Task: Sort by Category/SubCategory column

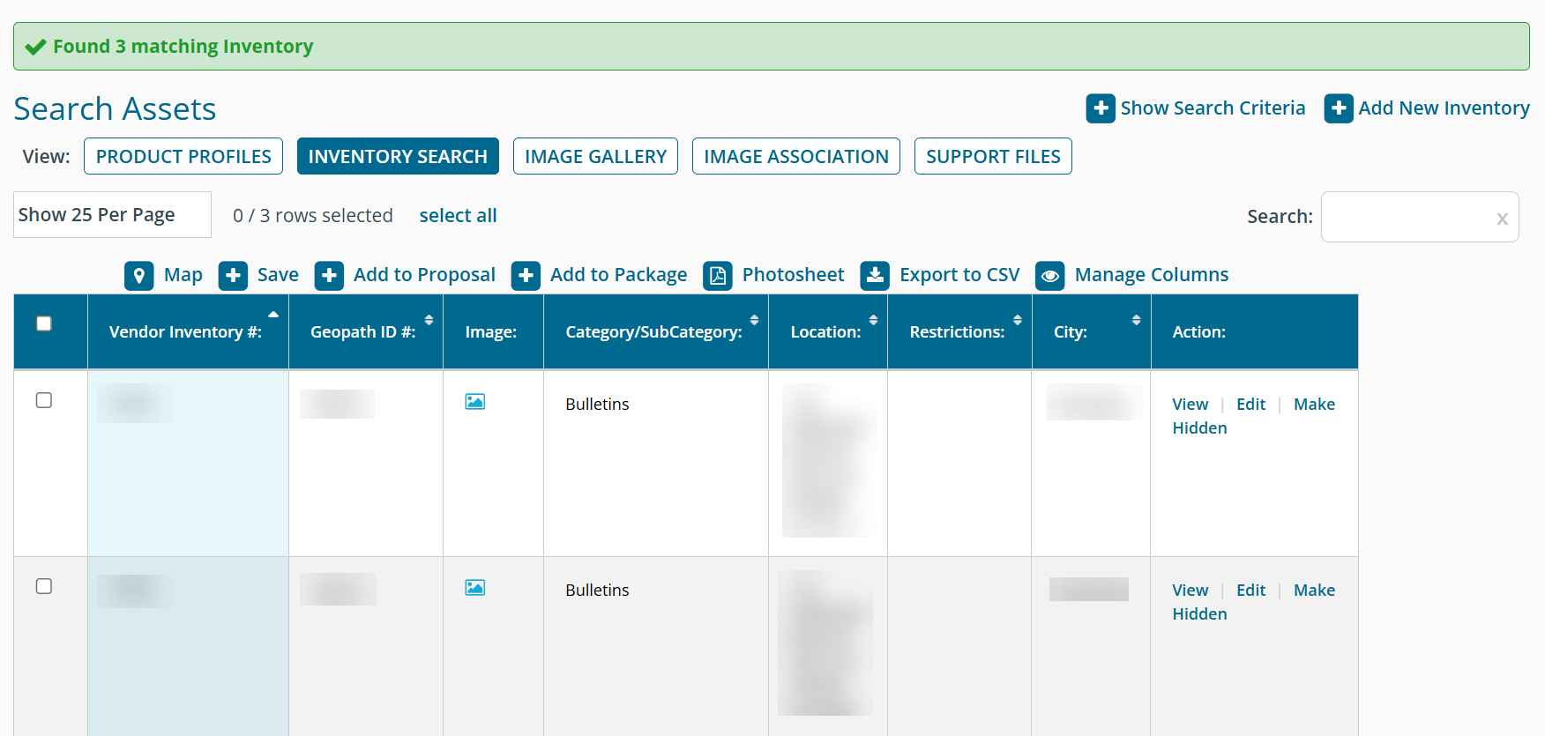Action: [x=656, y=332]
